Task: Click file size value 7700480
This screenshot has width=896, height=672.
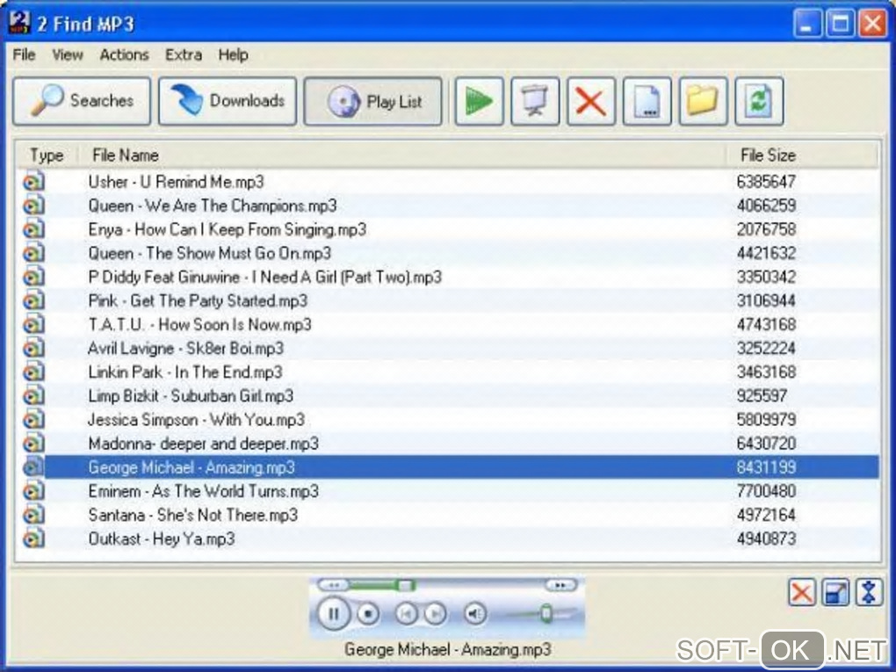Action: click(766, 491)
